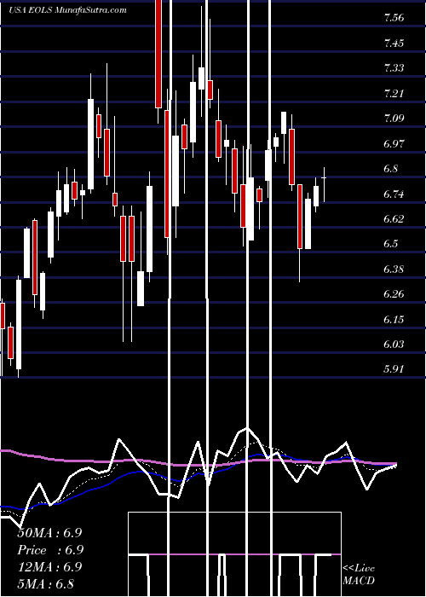426x597 pixels.
Task: Select the 6.8 price axis label
Action: [x=391, y=169]
